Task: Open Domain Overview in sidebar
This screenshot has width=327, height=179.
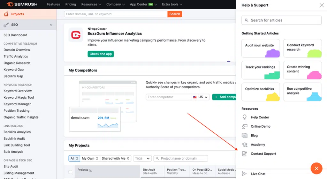Action: tap(17, 50)
